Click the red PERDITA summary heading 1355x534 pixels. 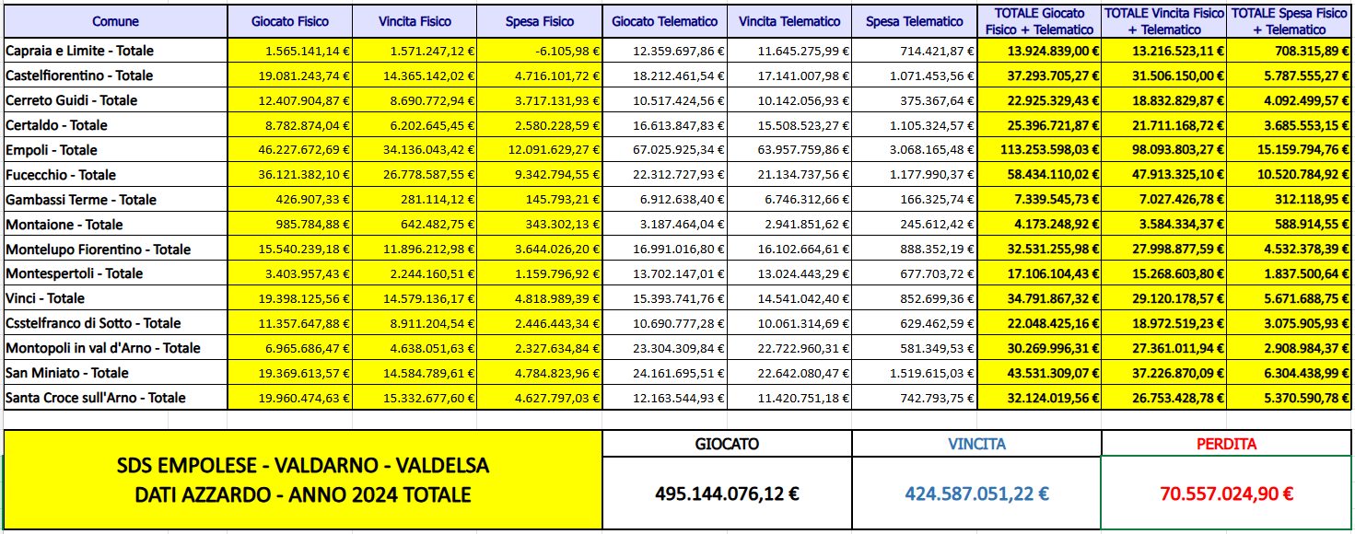(1226, 444)
